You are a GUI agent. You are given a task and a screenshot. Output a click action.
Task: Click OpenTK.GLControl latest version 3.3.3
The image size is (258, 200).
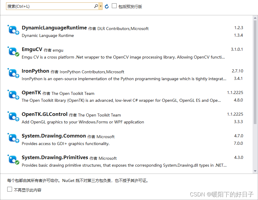pos(238,122)
